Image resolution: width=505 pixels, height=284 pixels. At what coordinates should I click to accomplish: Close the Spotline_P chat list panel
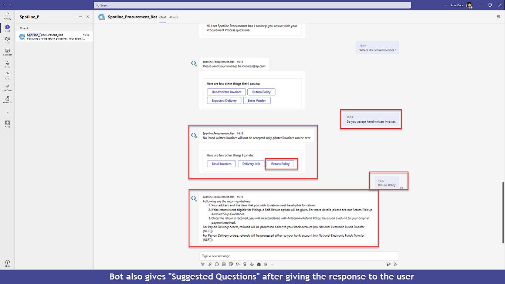88,17
